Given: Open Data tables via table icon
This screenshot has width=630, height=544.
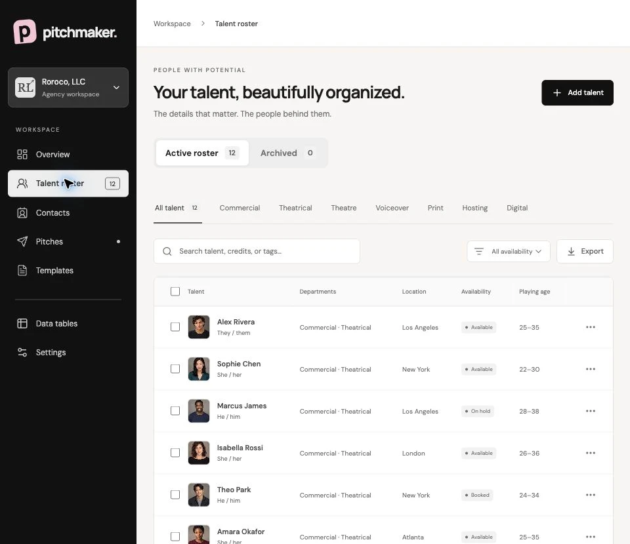Looking at the screenshot, I should point(22,323).
